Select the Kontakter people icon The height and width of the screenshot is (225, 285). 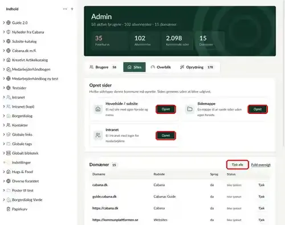coord(9,125)
